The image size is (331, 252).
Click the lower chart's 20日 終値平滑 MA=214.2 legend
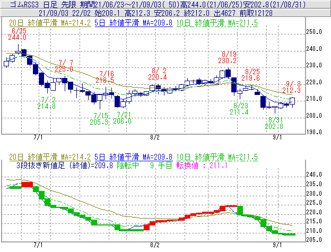50,157
